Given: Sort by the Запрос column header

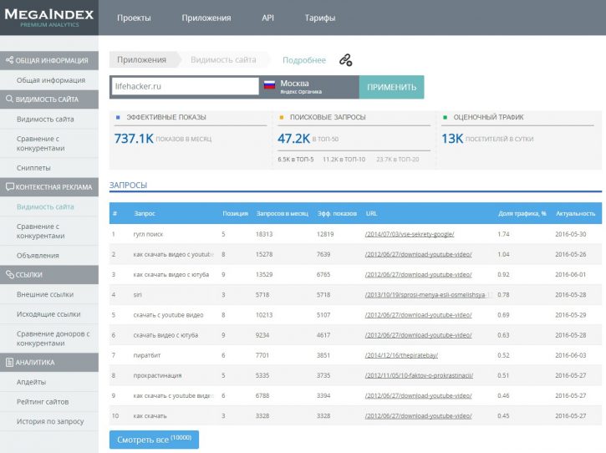Looking at the screenshot, I should [x=145, y=213].
